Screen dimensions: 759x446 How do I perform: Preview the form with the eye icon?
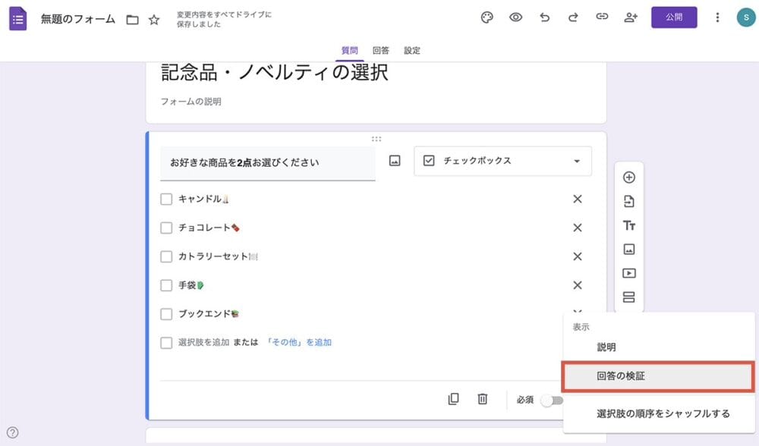click(516, 17)
